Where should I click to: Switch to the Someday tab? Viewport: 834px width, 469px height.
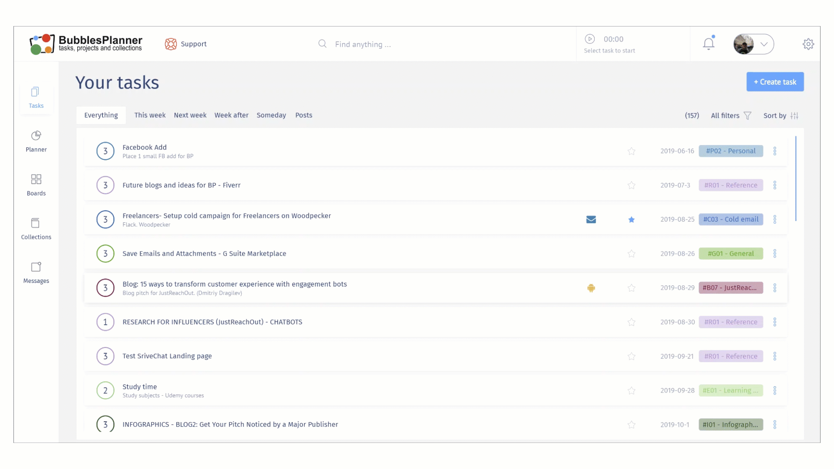tap(271, 115)
